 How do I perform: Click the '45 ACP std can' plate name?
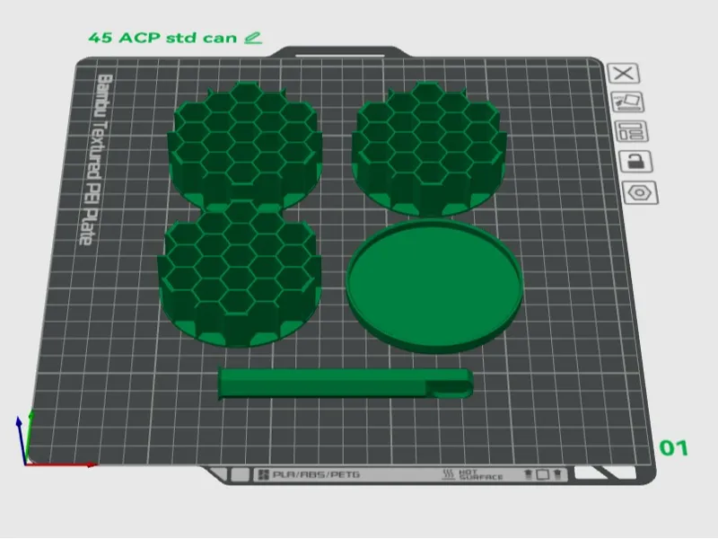[x=162, y=38]
